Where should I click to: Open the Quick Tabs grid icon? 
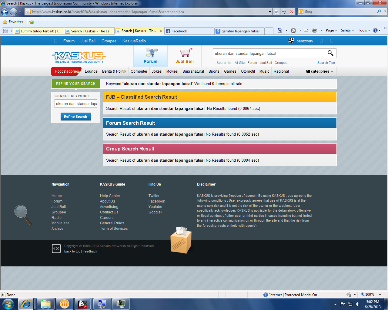click(5, 31)
